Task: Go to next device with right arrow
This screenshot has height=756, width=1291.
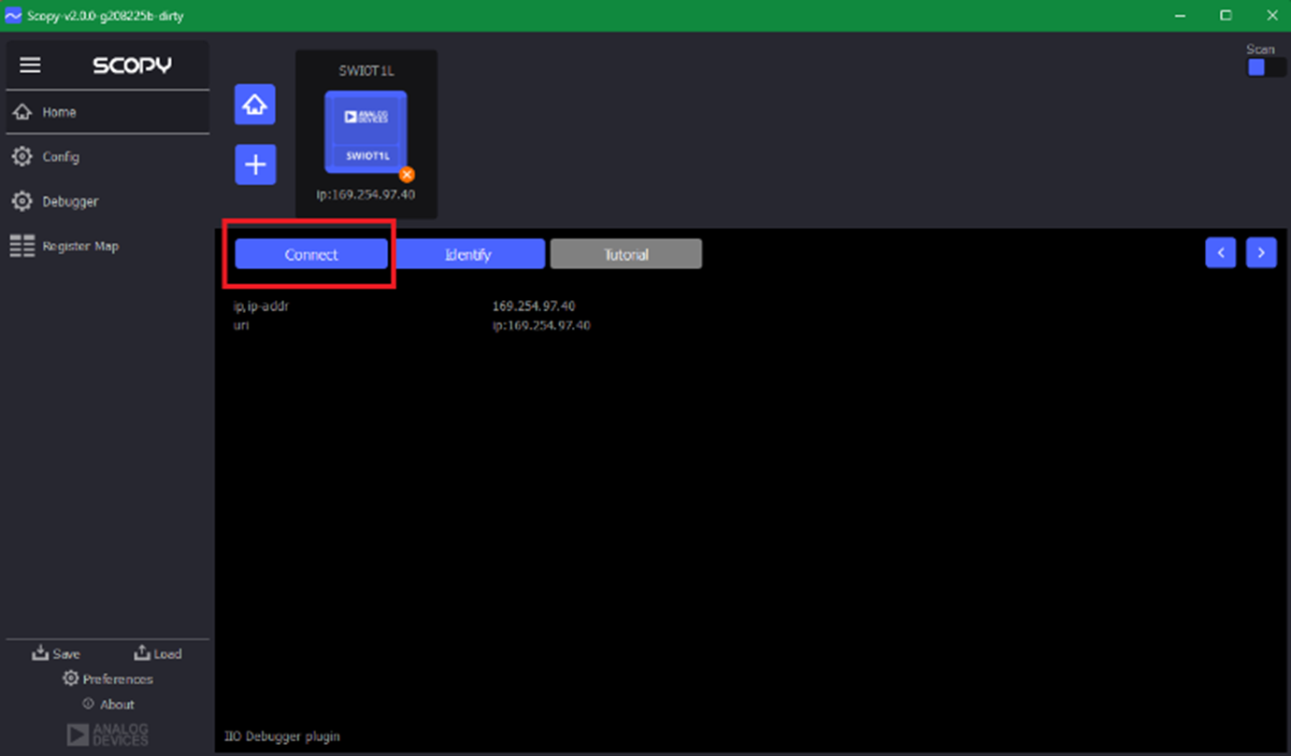Action: click(1261, 252)
